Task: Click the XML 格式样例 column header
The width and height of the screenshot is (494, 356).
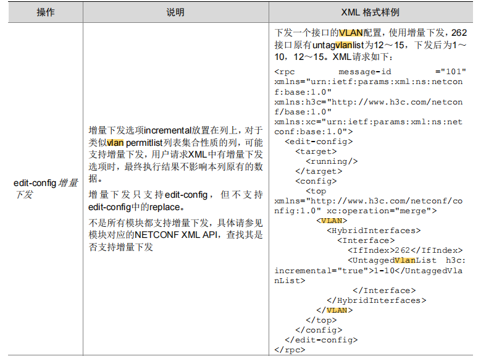Action: [x=379, y=12]
